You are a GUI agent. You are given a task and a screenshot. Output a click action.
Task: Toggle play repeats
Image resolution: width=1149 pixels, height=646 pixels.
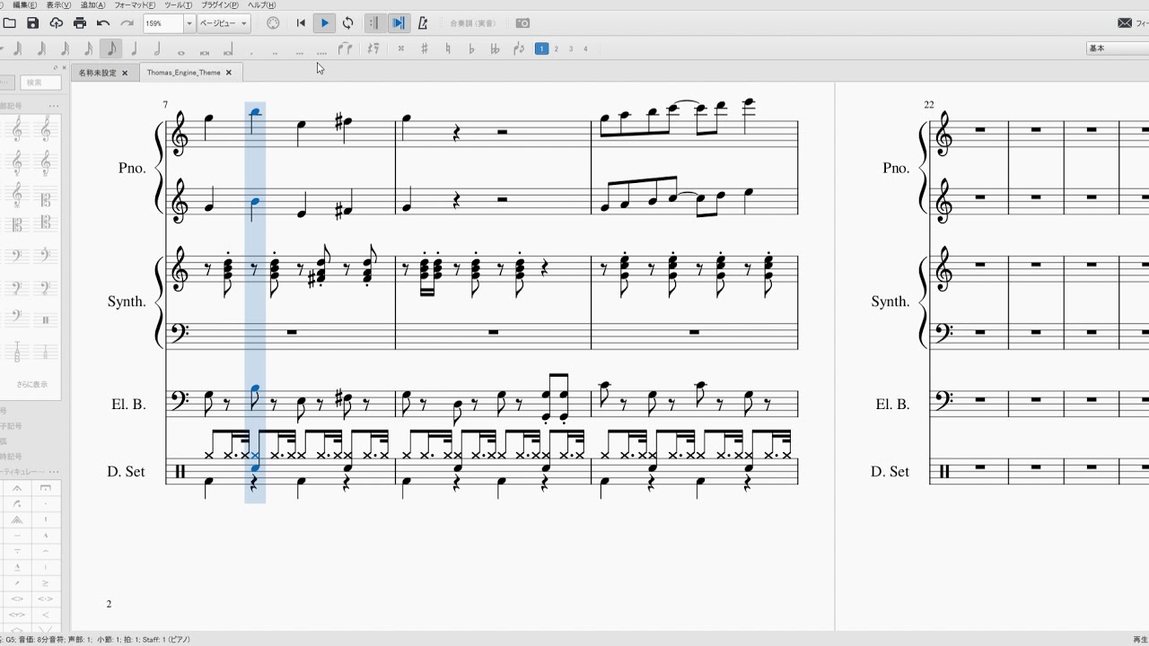pyautogui.click(x=373, y=22)
